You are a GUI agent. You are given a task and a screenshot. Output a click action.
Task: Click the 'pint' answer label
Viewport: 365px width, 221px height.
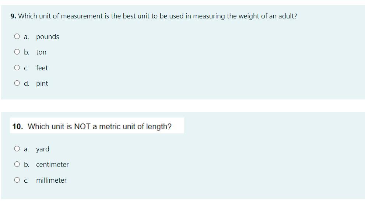pos(42,84)
